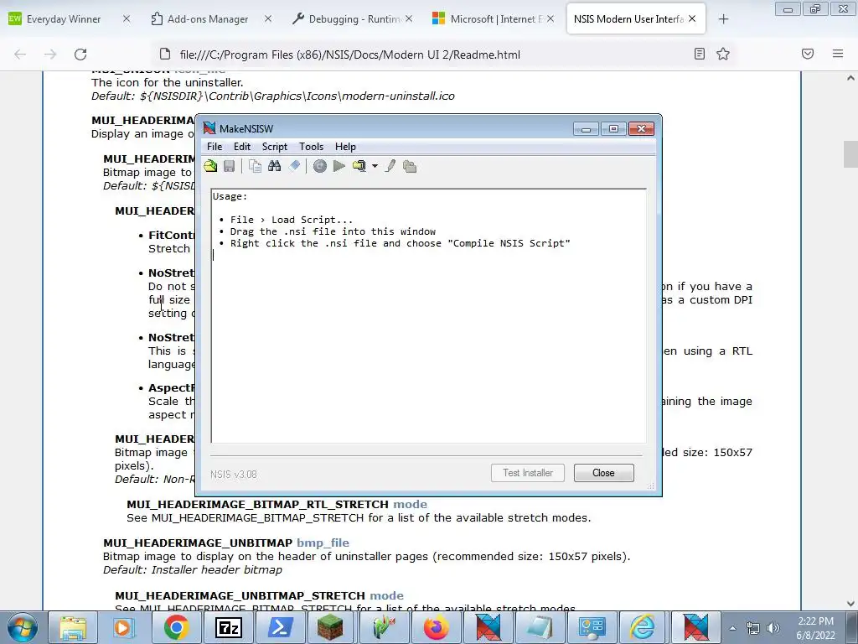
Task: Click the MUI_HEADERIMAGE_UNBITMAP heading text
Action: click(x=198, y=543)
